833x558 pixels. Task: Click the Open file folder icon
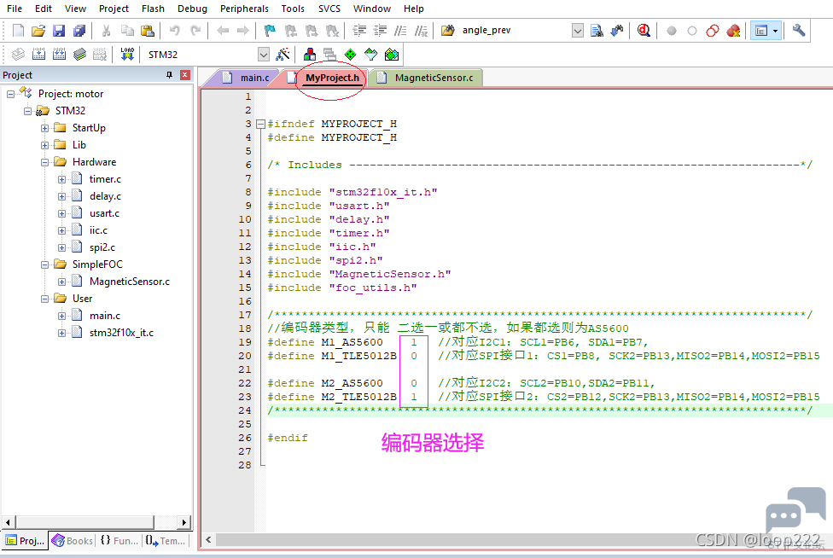click(x=38, y=31)
